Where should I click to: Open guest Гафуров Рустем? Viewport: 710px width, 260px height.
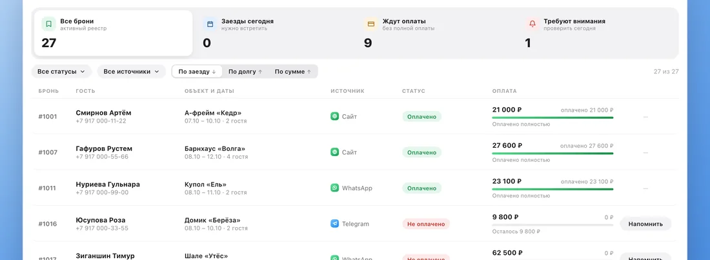(x=104, y=148)
